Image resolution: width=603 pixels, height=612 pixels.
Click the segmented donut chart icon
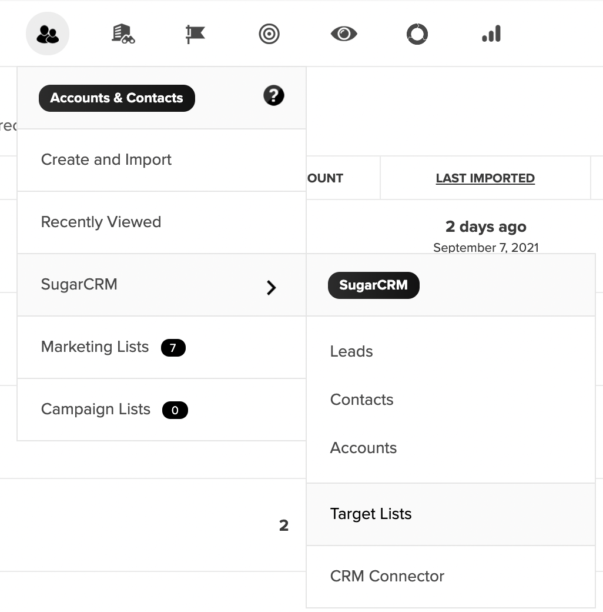(x=417, y=34)
